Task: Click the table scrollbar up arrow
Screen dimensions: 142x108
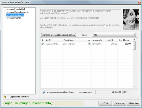Action: 134,40
